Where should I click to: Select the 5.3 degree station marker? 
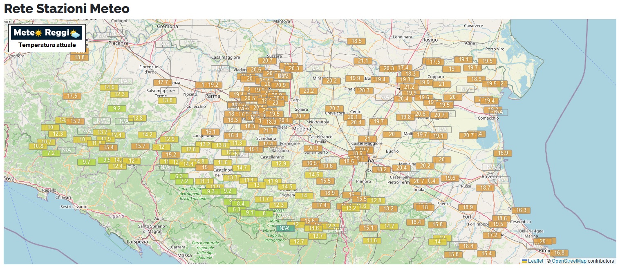237,210
